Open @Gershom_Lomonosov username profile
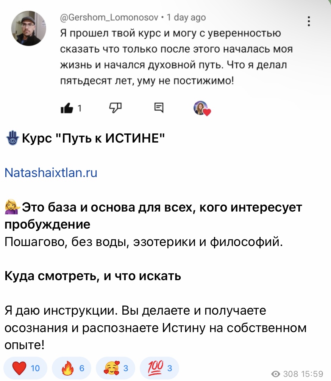The image size is (331, 381). pos(109,17)
